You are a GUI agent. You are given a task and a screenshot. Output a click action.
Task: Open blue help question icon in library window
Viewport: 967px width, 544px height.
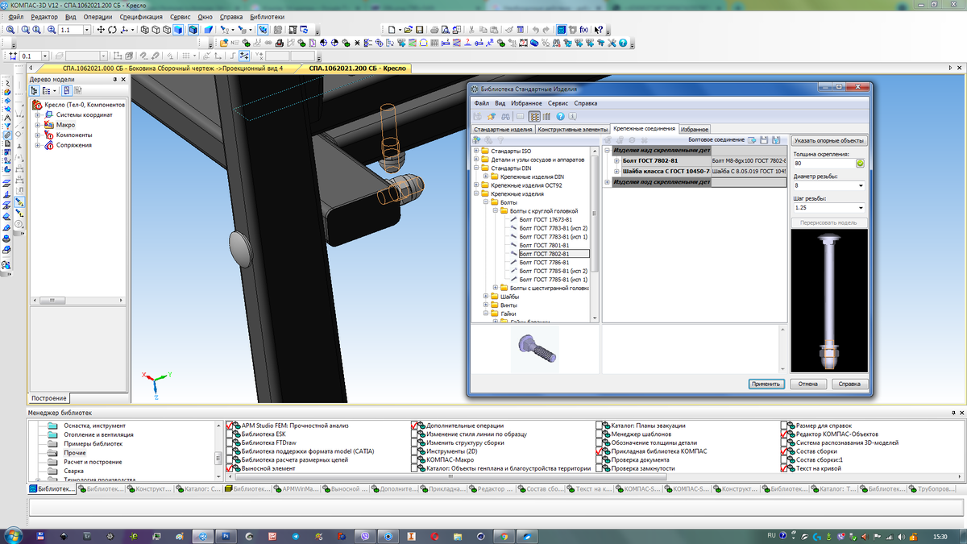tap(560, 117)
